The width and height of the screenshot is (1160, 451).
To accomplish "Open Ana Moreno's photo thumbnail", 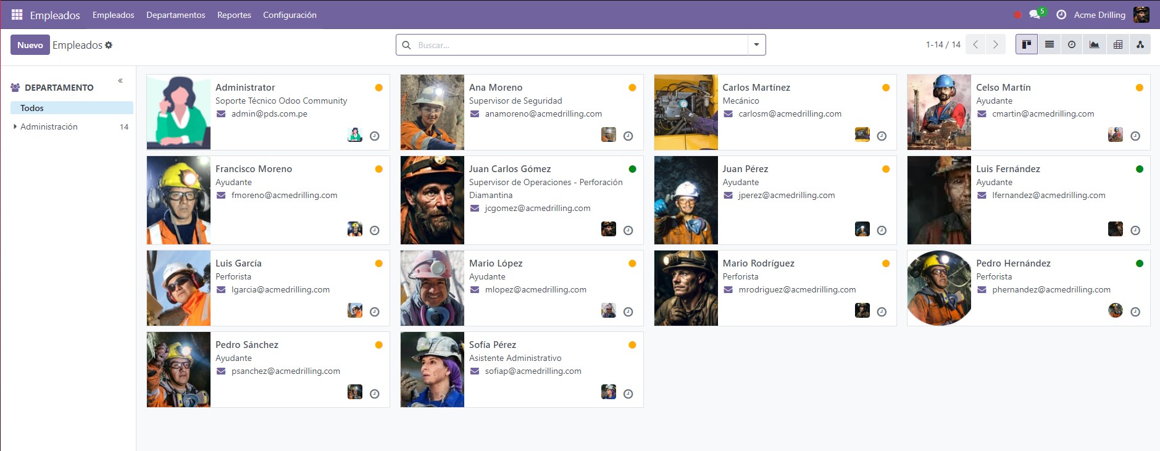I will click(432, 112).
